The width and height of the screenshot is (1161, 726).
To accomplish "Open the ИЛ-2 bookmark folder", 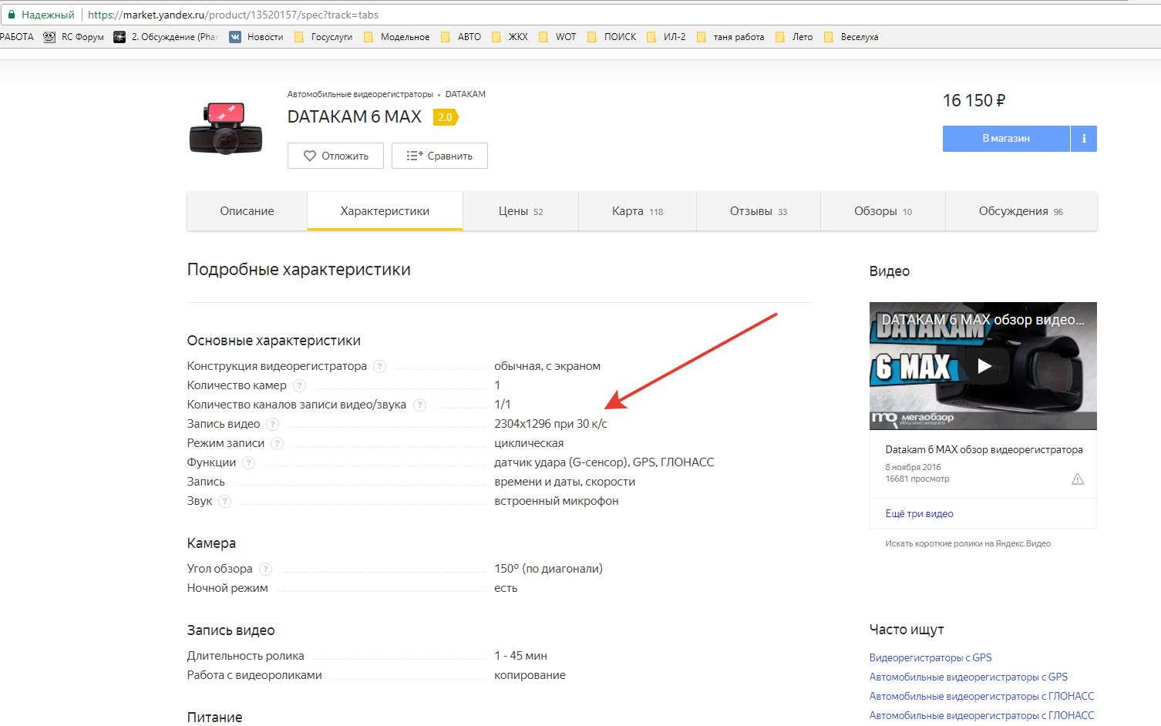I will click(x=666, y=37).
